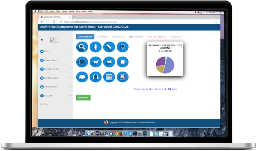Open the Chrome menu in menu bar
Screen dimensions: 256x151
pos(41,11)
